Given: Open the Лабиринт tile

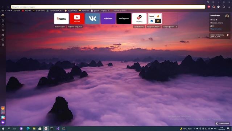Looking at the screenshot, I should coord(124,19).
